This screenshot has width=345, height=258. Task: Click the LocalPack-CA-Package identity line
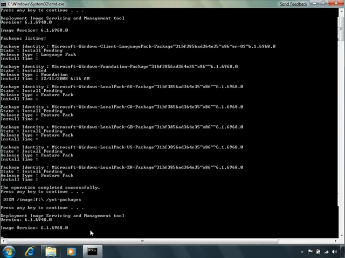(x=122, y=107)
